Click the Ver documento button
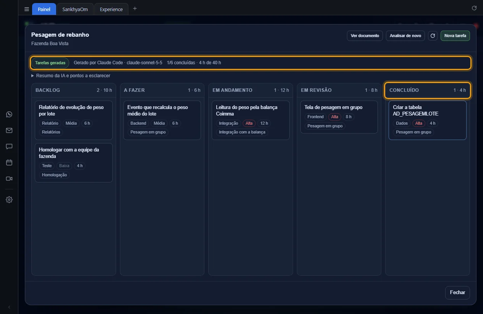 365,36
